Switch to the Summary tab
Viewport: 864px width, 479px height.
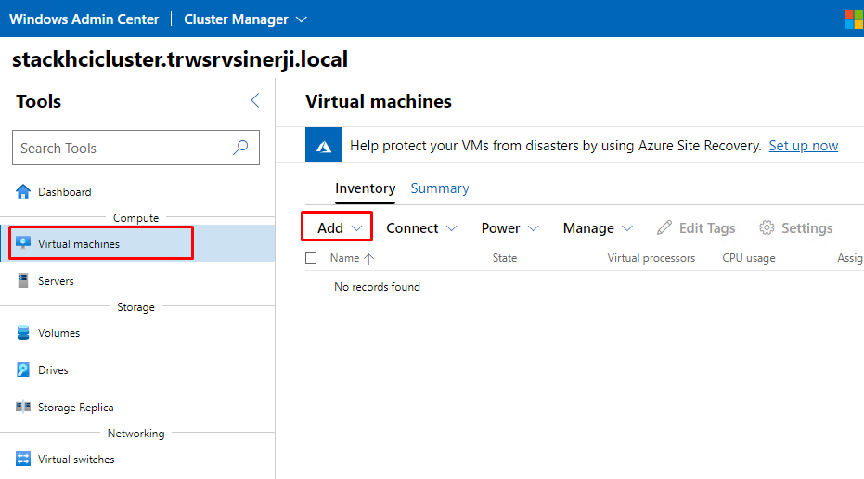point(440,188)
